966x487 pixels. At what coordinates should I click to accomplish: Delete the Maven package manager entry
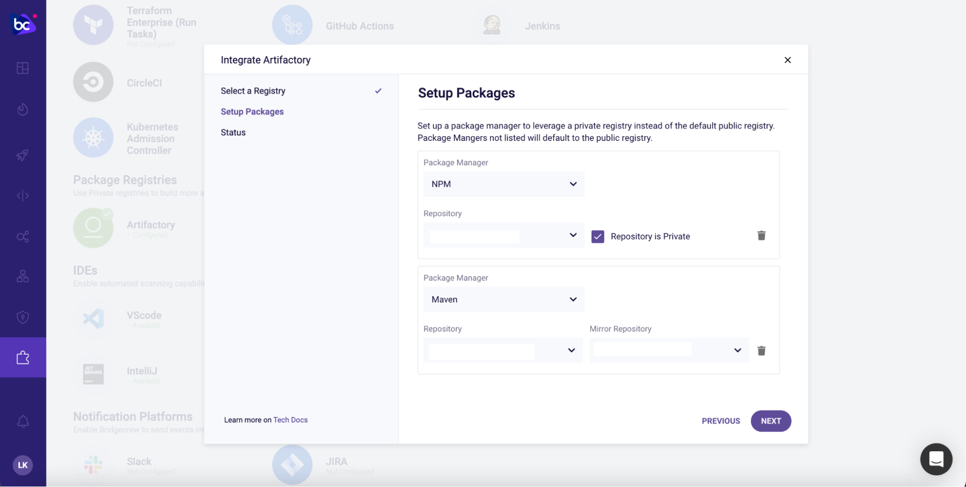tap(761, 351)
